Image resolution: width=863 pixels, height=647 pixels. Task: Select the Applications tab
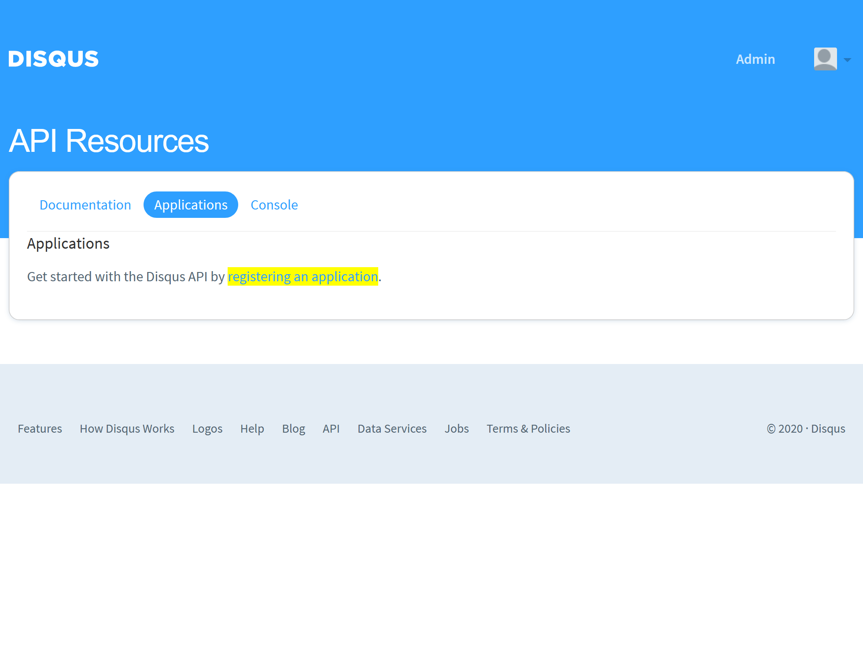coord(191,205)
